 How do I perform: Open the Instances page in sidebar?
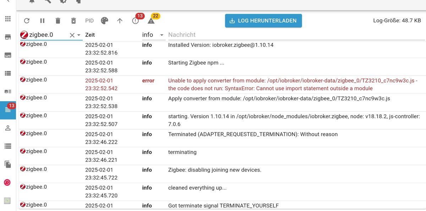(x=8, y=55)
